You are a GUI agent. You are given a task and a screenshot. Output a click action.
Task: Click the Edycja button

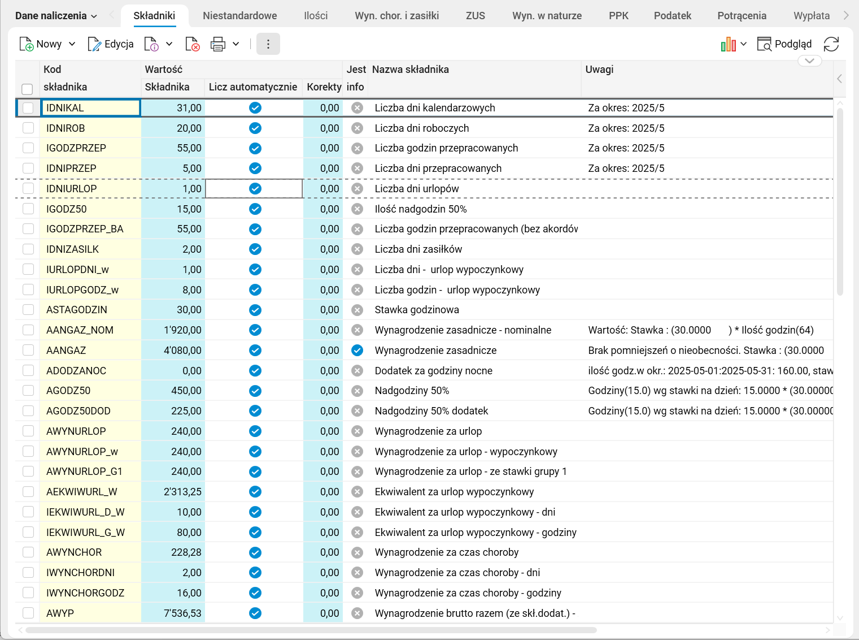pos(111,44)
